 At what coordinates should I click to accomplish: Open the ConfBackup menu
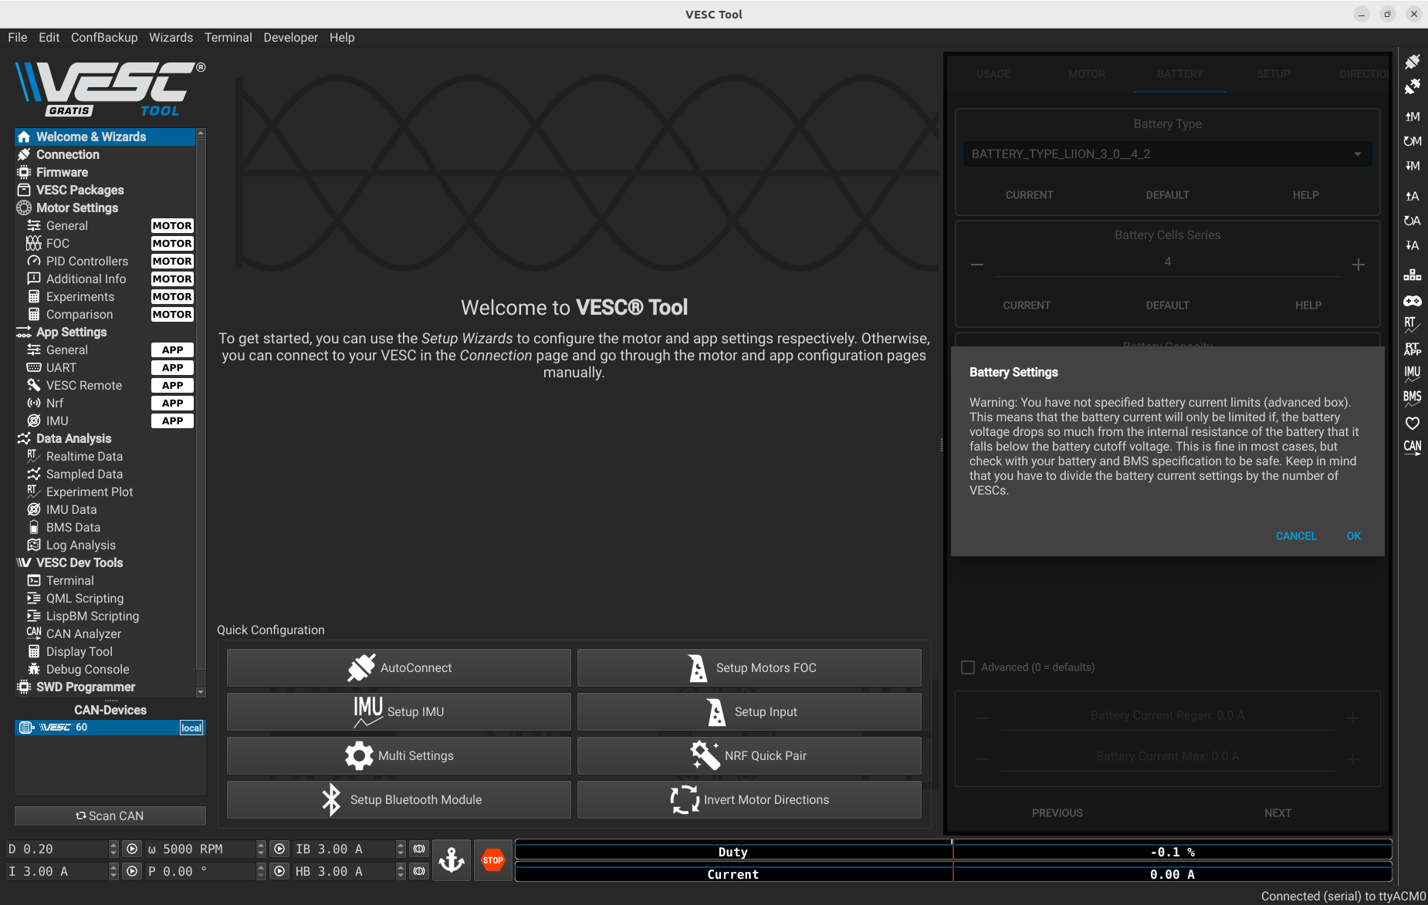104,37
